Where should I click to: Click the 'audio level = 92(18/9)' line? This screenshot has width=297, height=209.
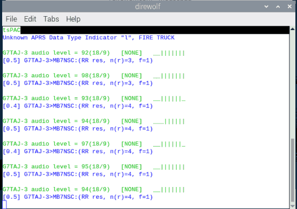[x=94, y=53]
